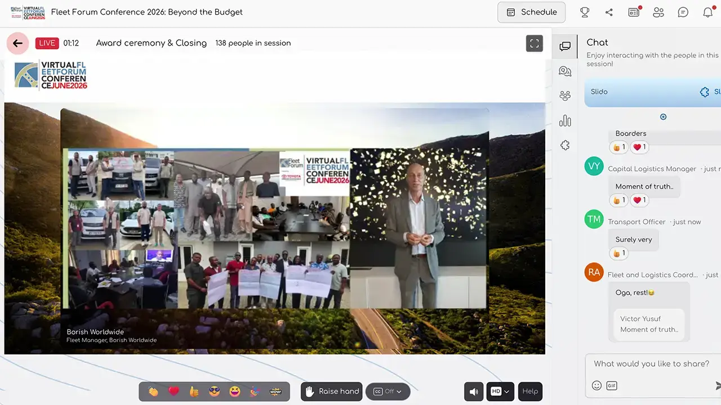The width and height of the screenshot is (721, 405).
Task: Open the Schedule button
Action: pyautogui.click(x=531, y=12)
